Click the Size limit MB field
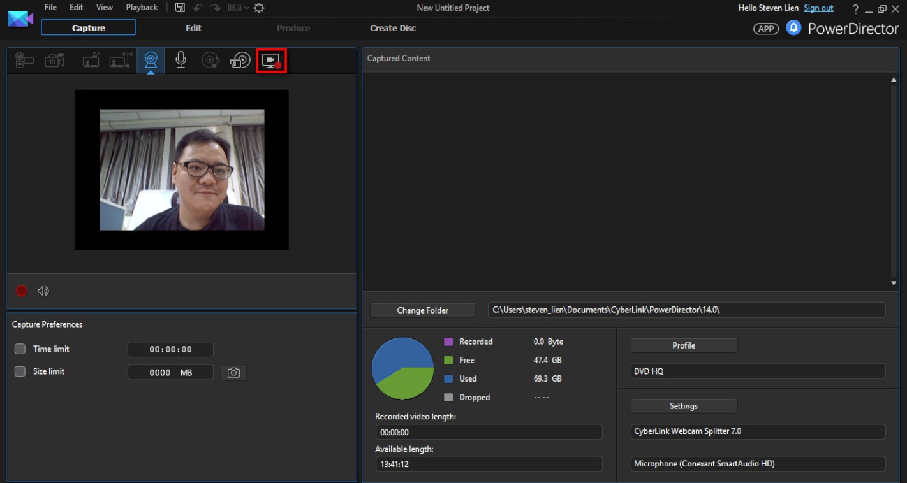The image size is (907, 483). tap(170, 372)
